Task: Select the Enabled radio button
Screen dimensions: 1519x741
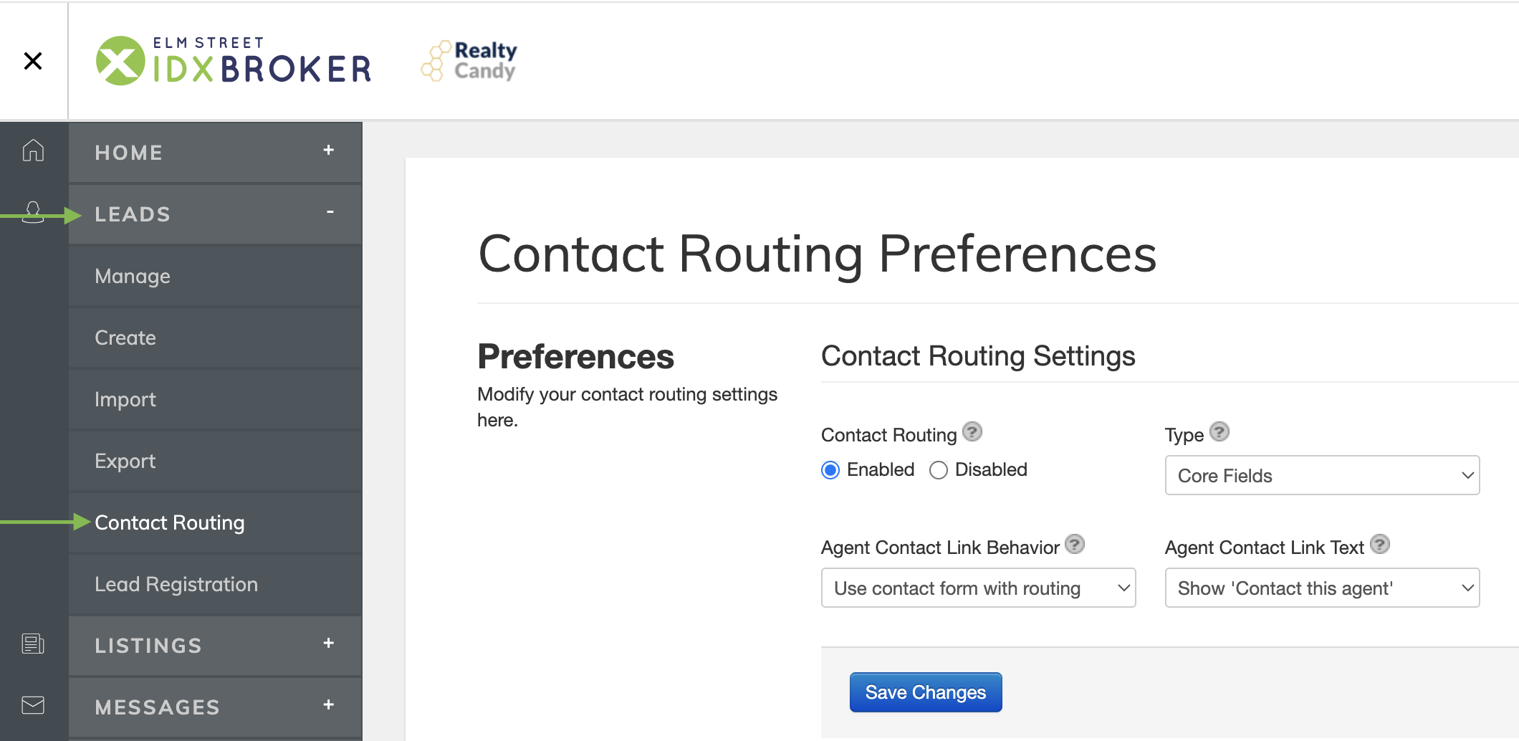Action: 830,470
